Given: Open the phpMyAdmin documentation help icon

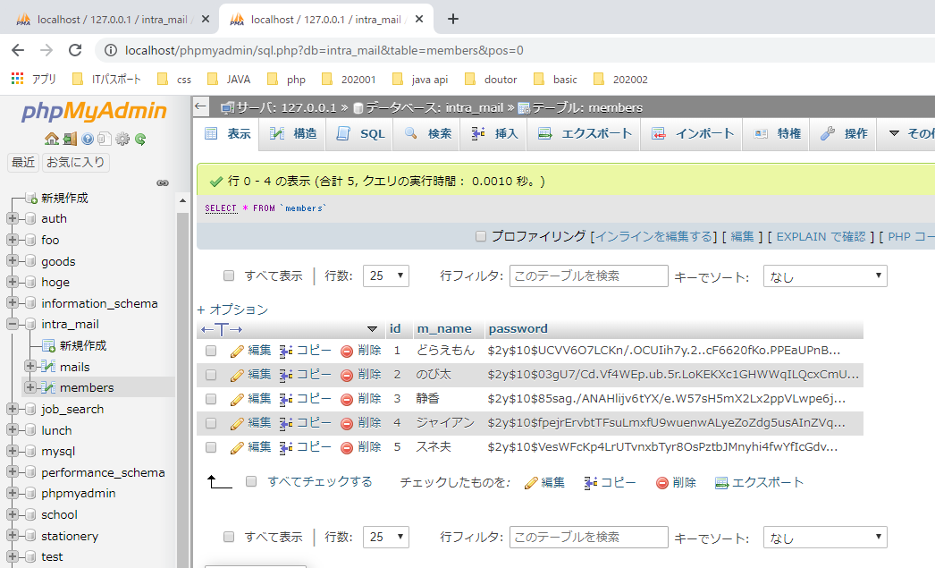Looking at the screenshot, I should pyautogui.click(x=88, y=139).
